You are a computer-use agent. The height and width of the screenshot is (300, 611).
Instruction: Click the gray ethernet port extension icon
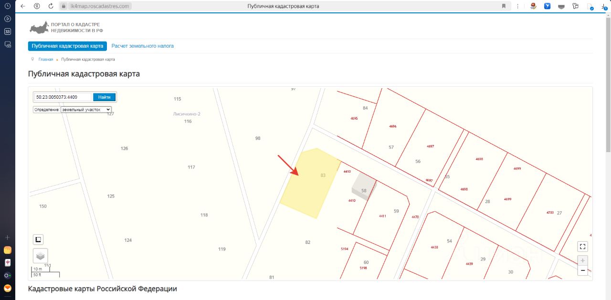point(562,6)
